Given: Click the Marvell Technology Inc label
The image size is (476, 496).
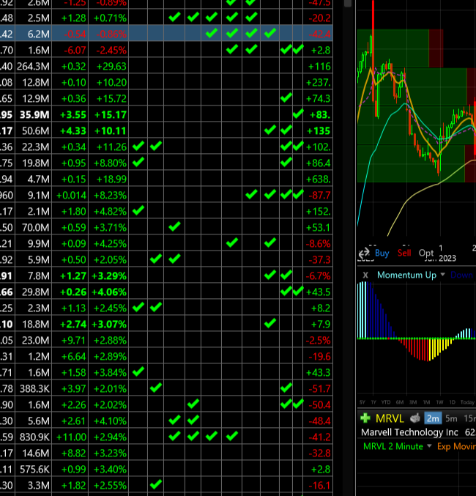Looking at the screenshot, I should (x=409, y=432).
